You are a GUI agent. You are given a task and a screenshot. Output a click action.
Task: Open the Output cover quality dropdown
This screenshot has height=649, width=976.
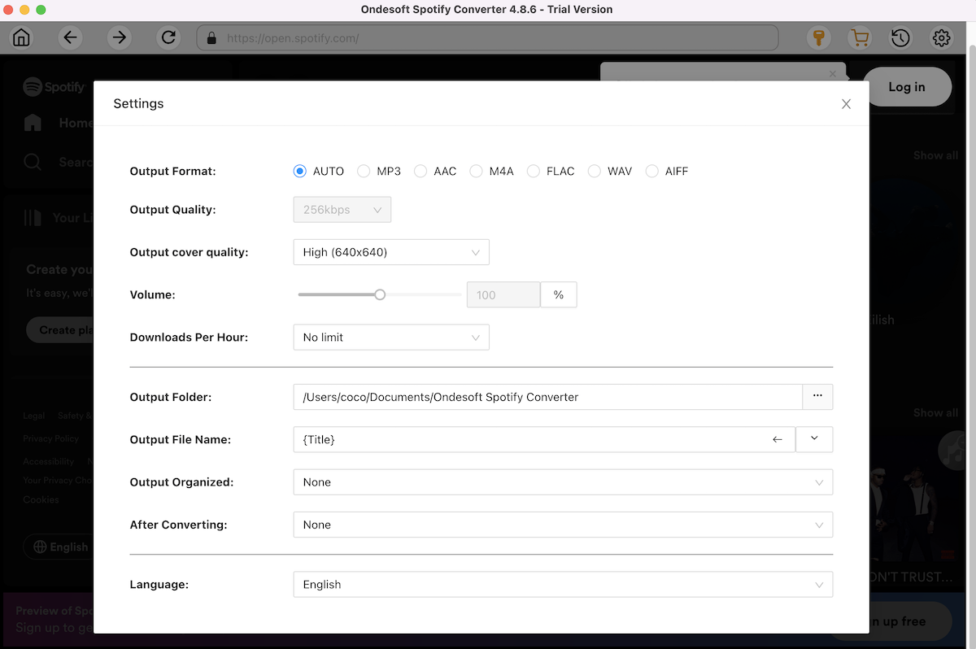(390, 252)
